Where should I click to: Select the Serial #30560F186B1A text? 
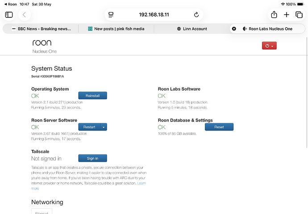click(x=47, y=76)
